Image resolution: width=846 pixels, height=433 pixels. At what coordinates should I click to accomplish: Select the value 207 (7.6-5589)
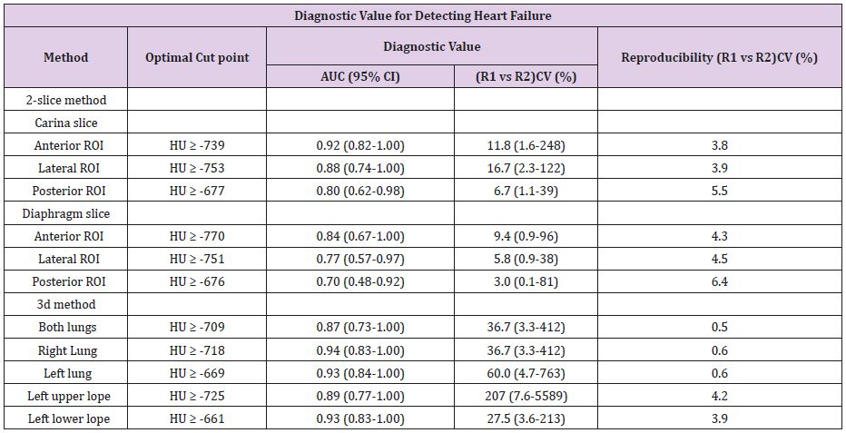(526, 396)
